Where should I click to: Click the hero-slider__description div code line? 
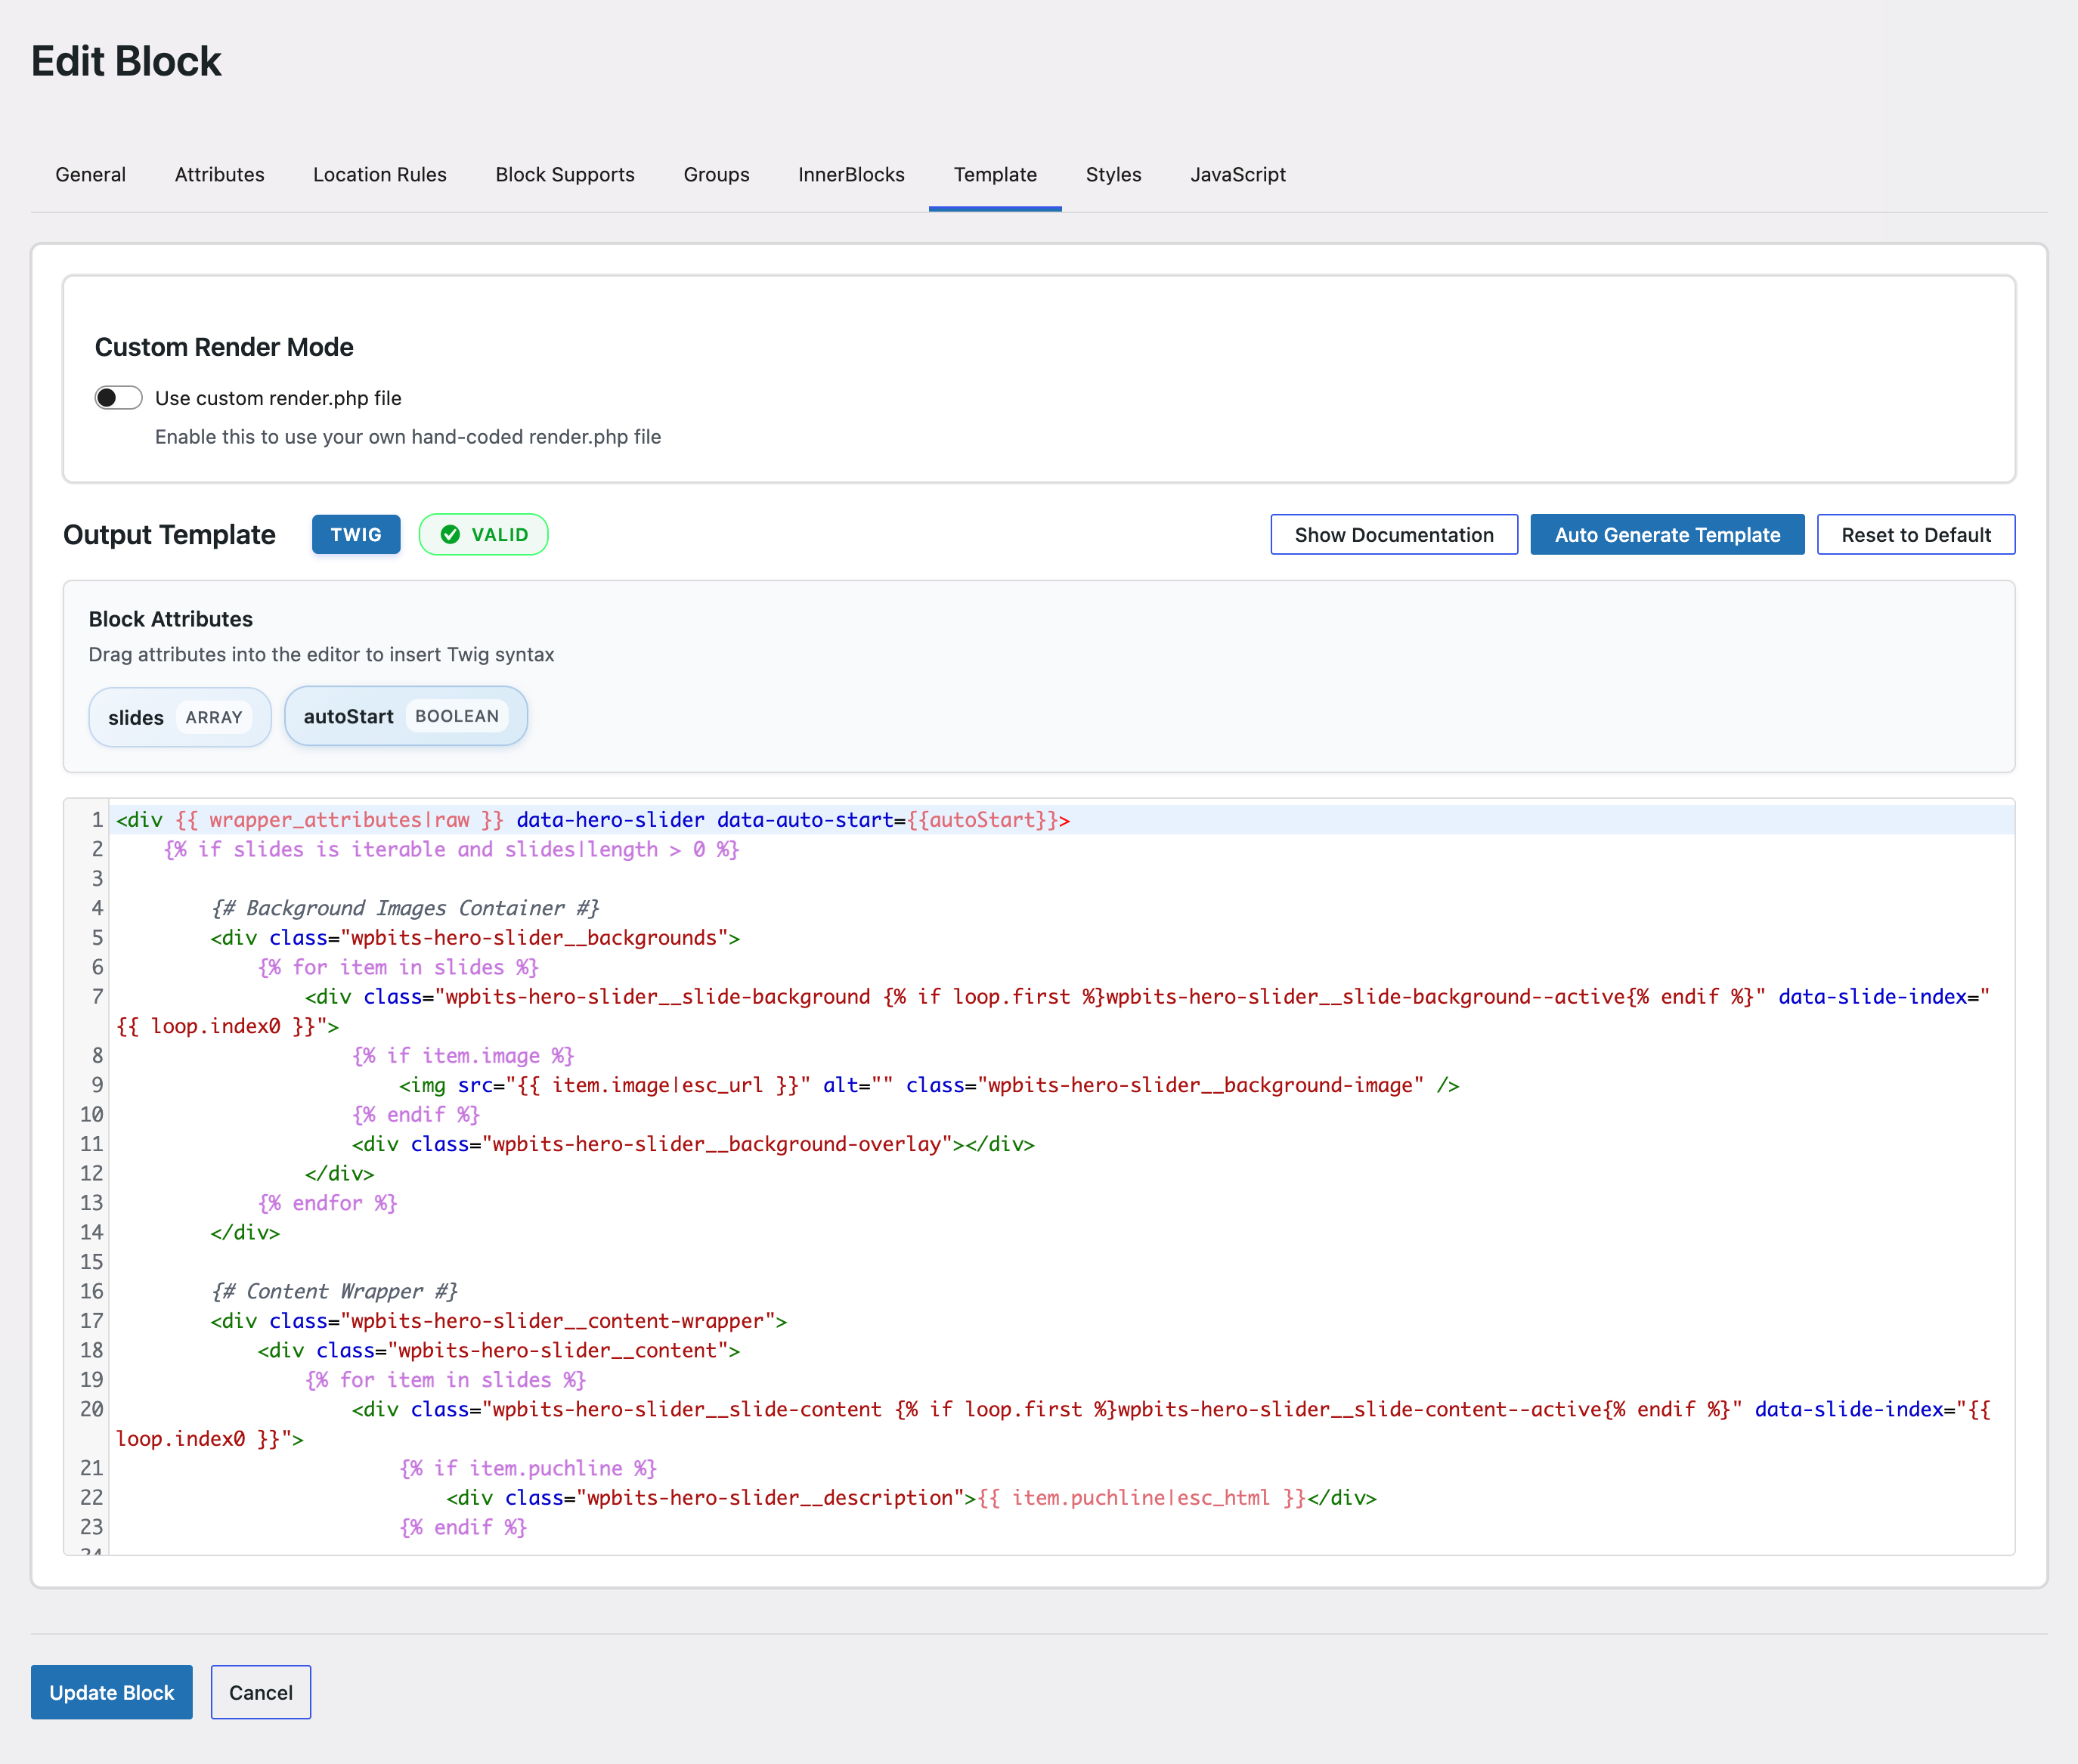(911, 1498)
